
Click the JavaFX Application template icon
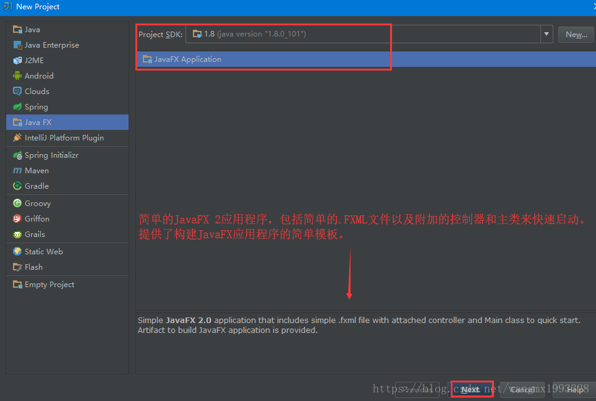tap(147, 59)
